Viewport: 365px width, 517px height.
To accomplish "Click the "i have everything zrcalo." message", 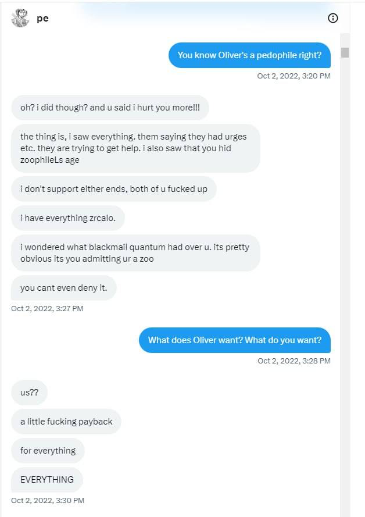I will tap(68, 218).
